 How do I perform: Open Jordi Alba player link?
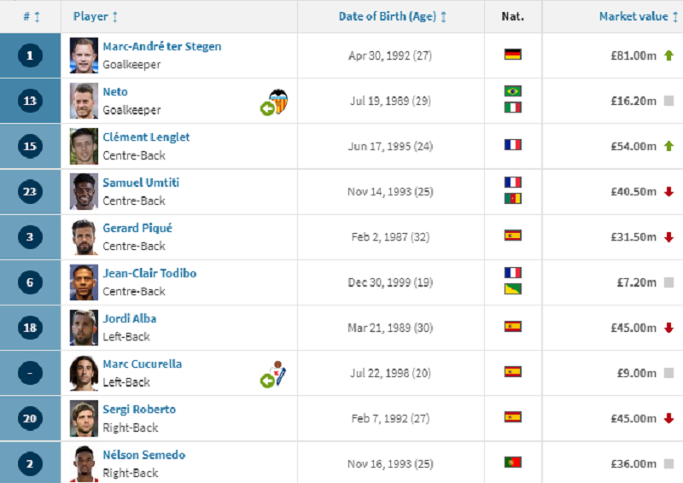click(130, 318)
